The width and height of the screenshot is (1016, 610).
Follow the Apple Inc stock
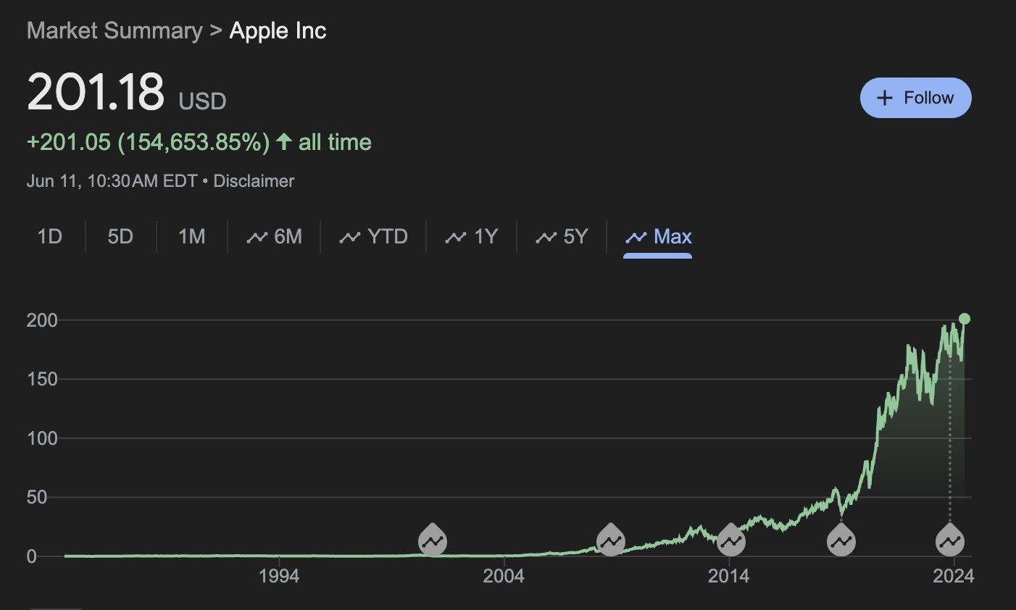[915, 98]
